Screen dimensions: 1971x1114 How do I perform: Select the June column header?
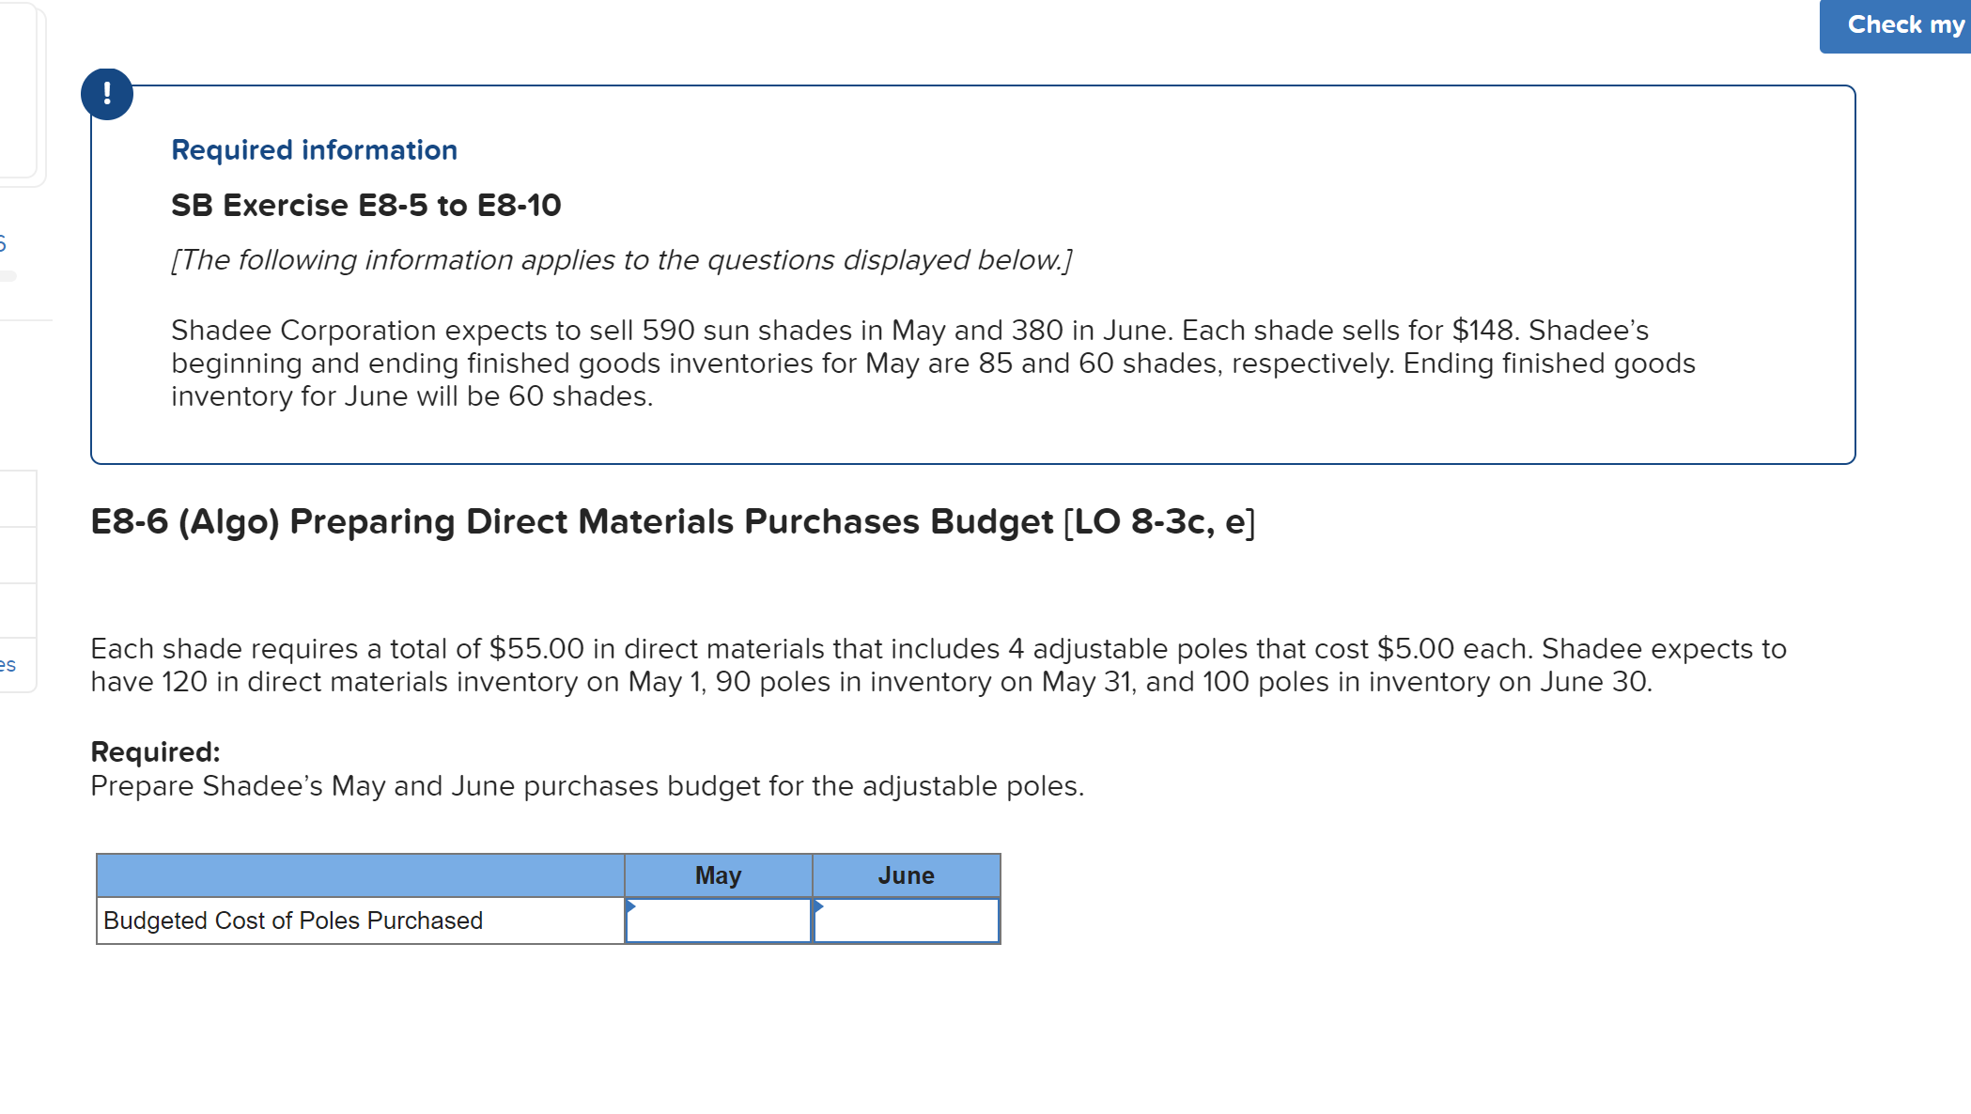(906, 874)
